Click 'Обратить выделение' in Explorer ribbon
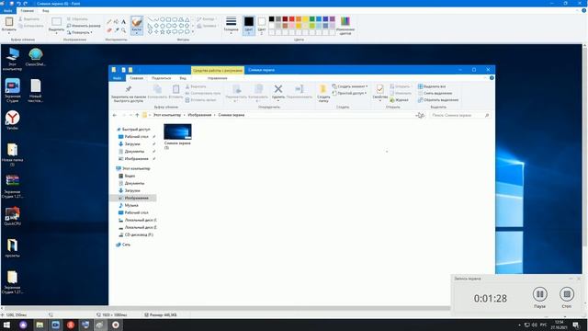The height and width of the screenshot is (331, 588). [438, 100]
